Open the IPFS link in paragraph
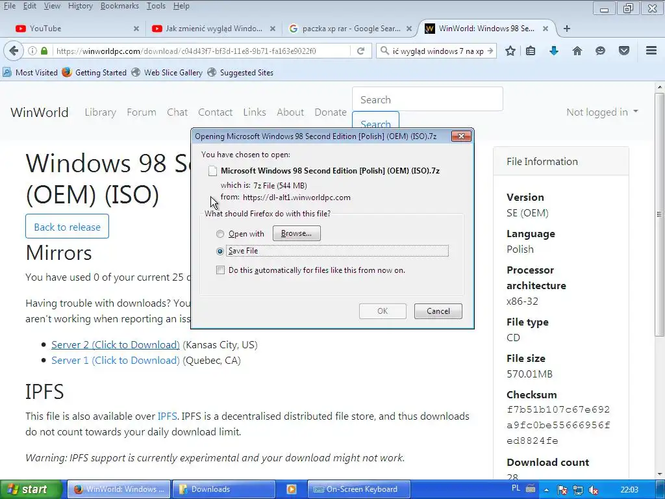Viewport: 665px width, 499px height. click(167, 416)
